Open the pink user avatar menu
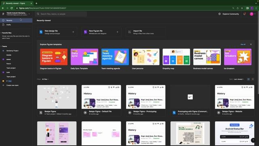The height and width of the screenshot is (146, 259). click(251, 14)
